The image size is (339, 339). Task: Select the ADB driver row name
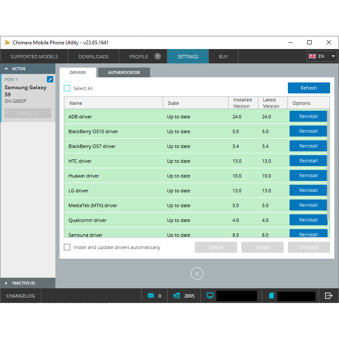80,117
